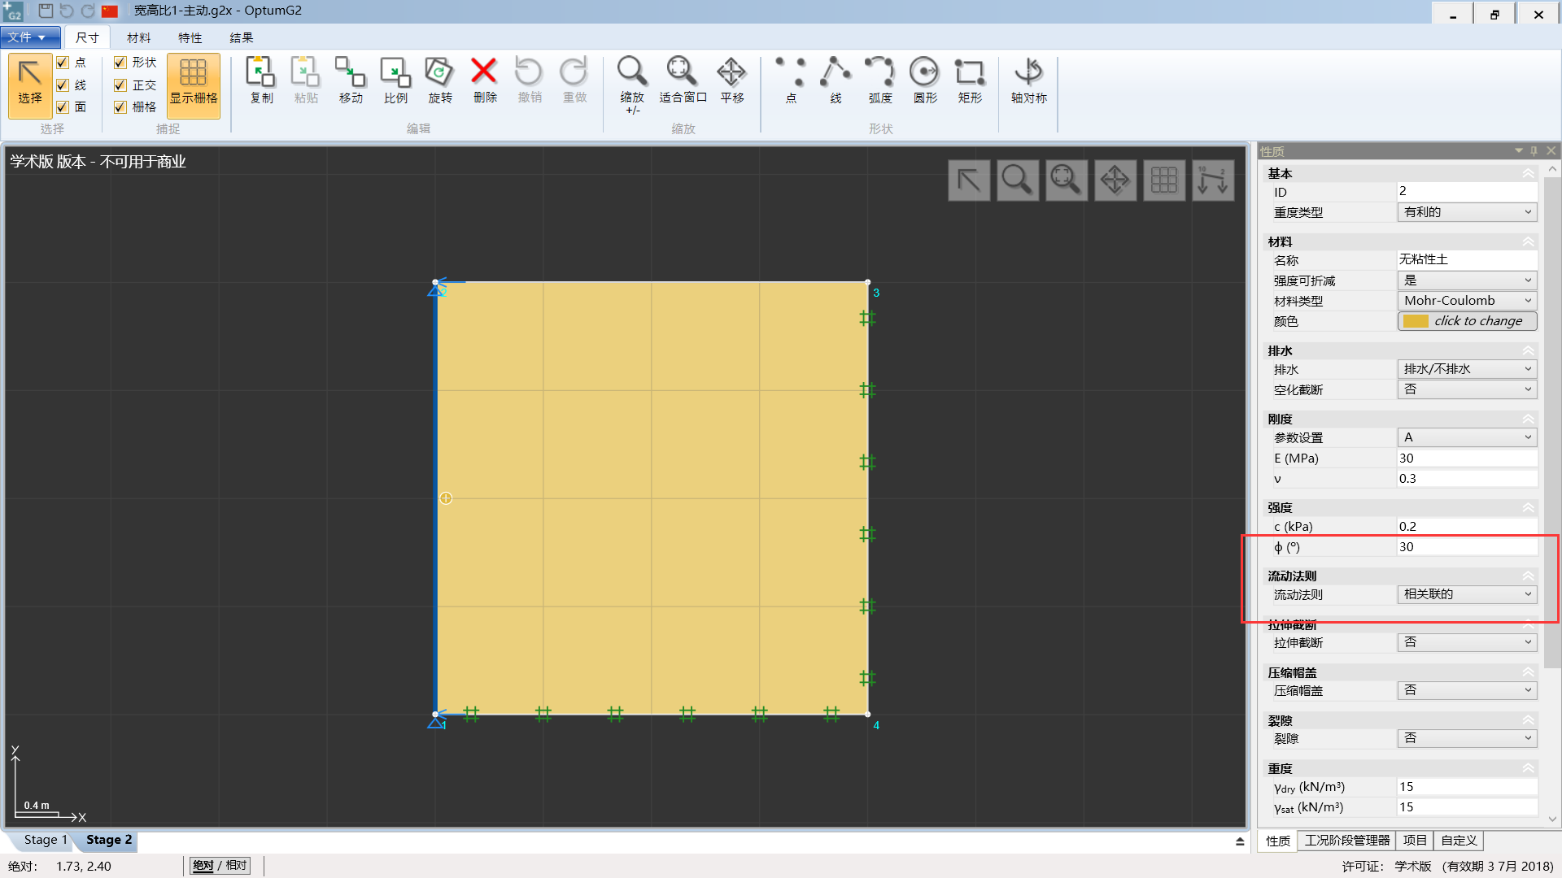Click the canvas overlay fit-window zoom icon
Screen dimensions: 1562x878
coord(1067,180)
